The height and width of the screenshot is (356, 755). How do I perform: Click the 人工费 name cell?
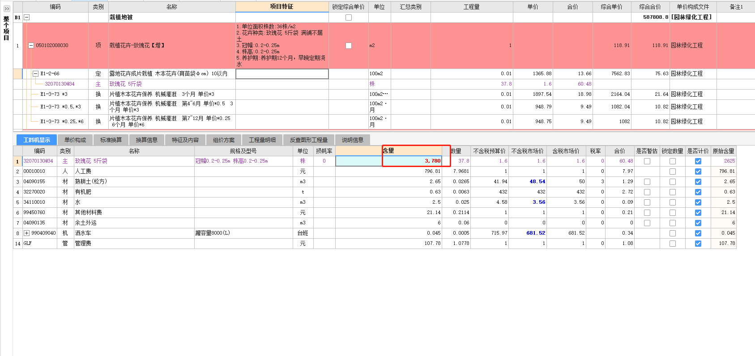tap(134, 172)
